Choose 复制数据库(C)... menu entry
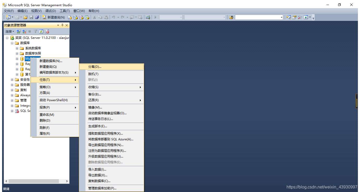 coord(111,181)
